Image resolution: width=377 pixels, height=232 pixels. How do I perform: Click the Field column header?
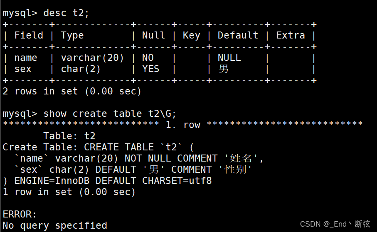click(x=29, y=36)
